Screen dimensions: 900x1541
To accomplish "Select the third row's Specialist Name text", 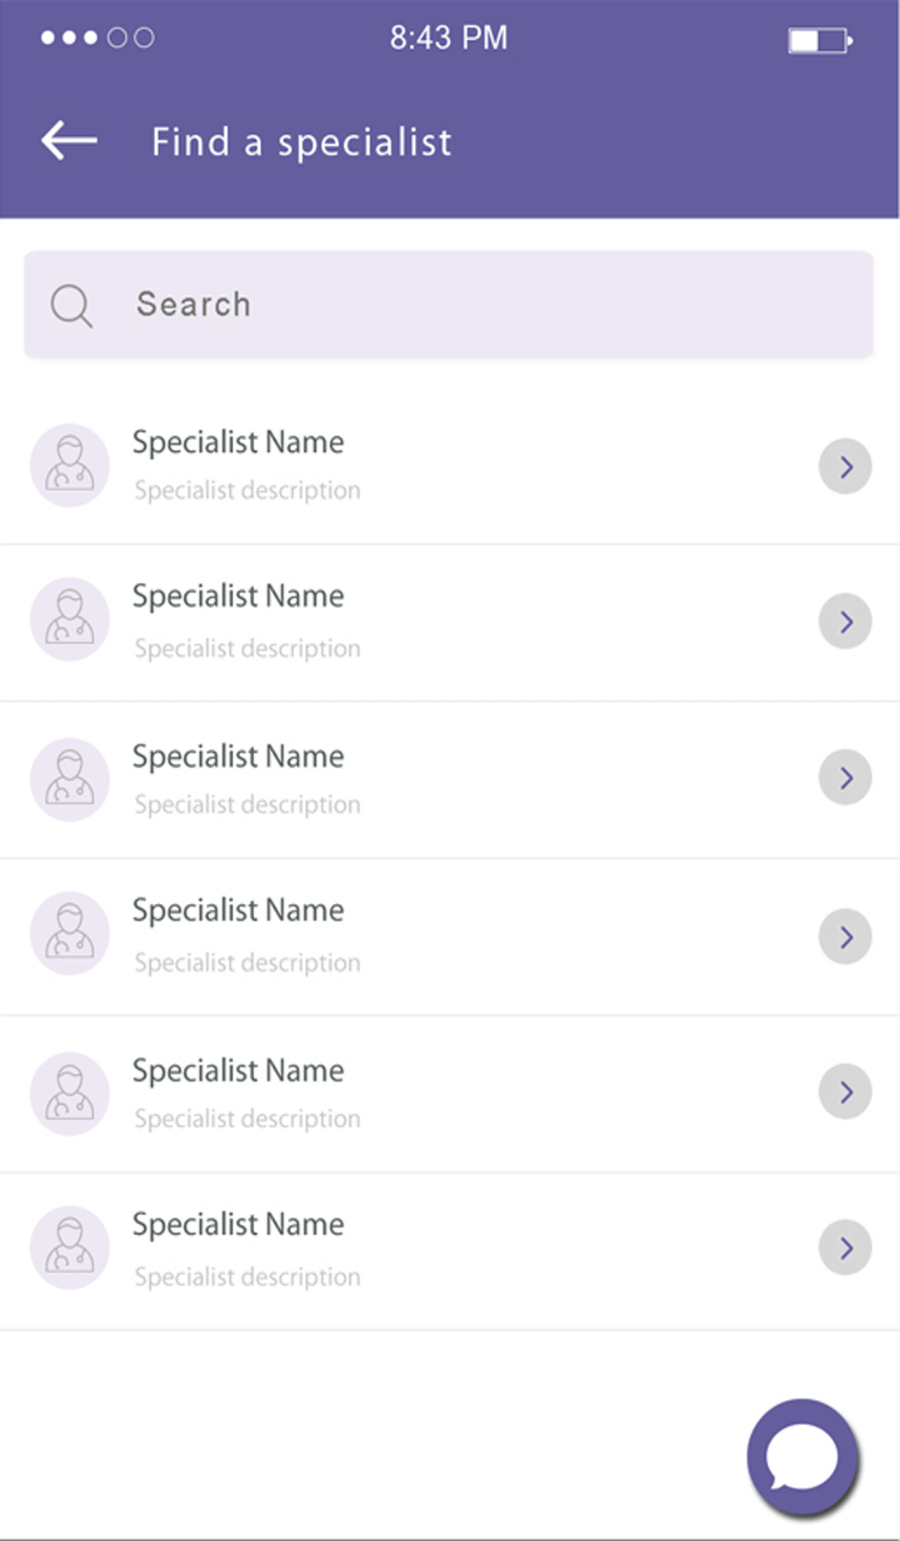I will click(x=238, y=756).
